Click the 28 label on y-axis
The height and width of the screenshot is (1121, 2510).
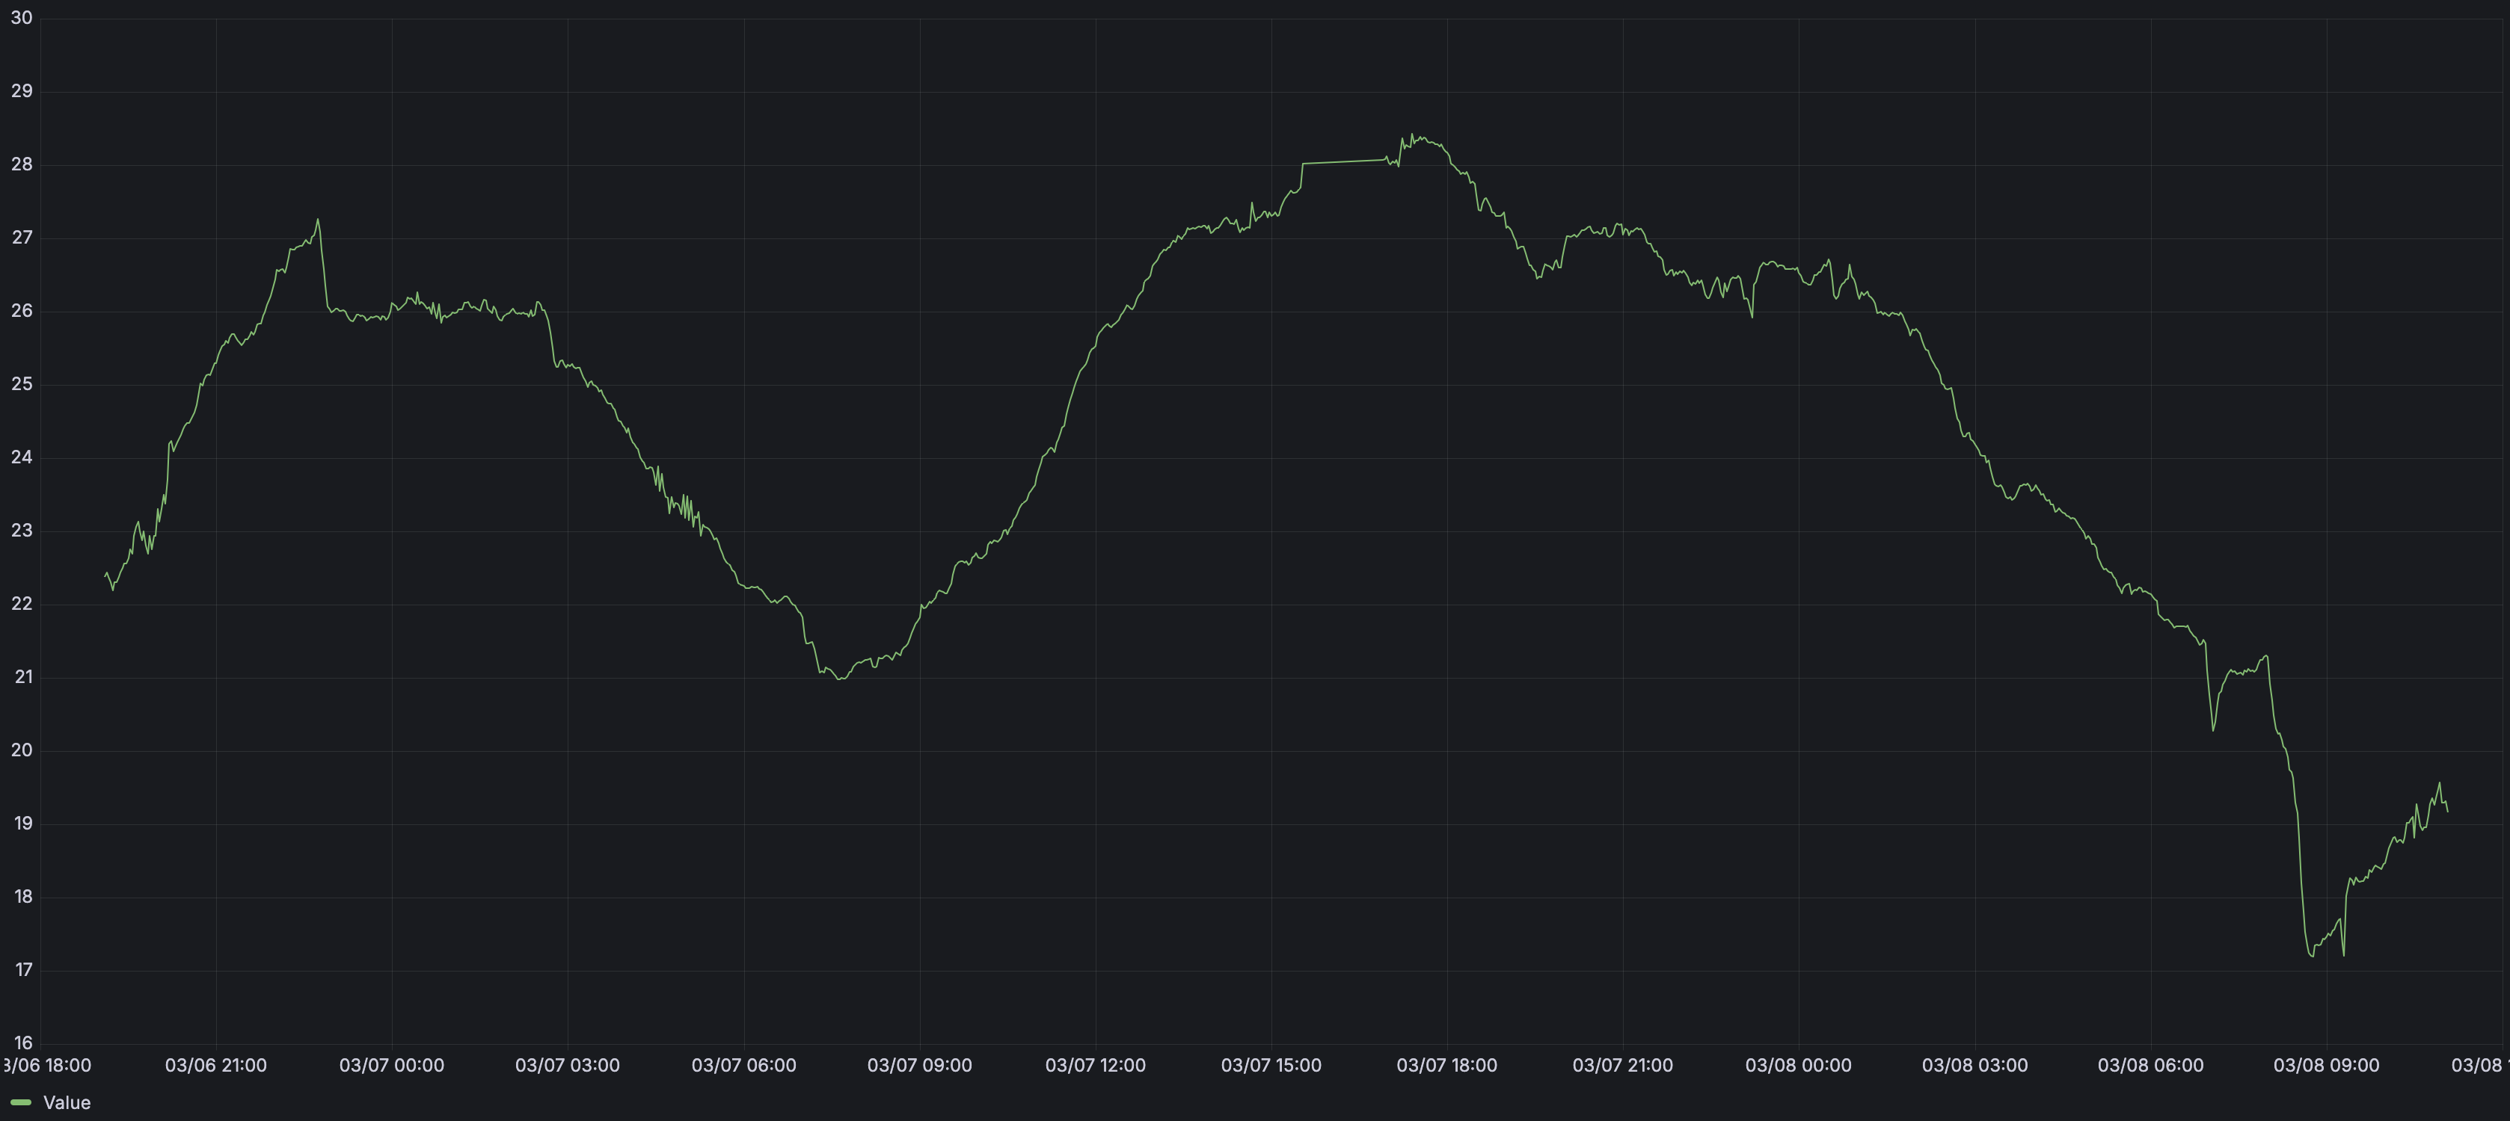22,164
